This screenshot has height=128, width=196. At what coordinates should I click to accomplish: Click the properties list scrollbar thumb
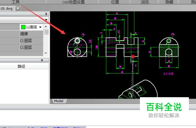pyautogui.click(x=46, y=32)
